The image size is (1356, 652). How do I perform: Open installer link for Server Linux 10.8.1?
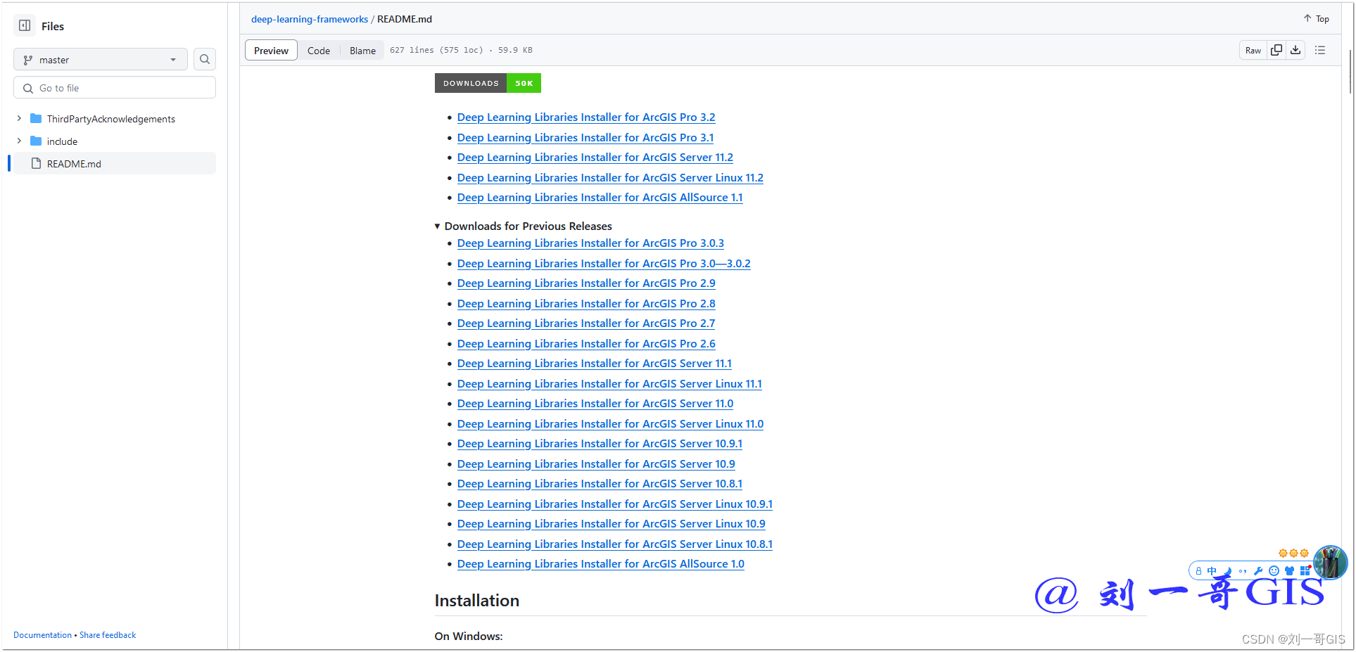click(615, 544)
